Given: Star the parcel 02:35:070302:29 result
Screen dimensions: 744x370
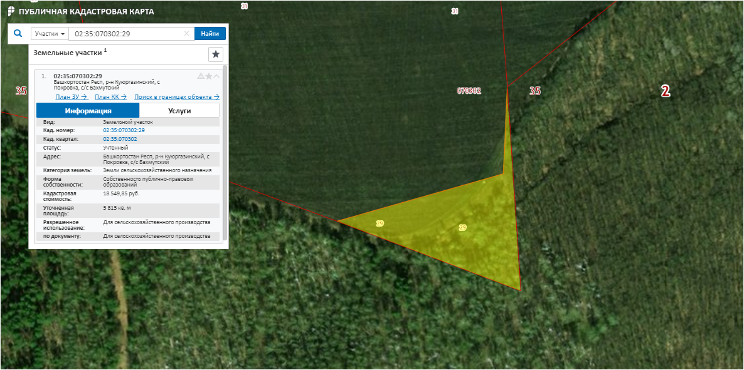Looking at the screenshot, I should [209, 76].
